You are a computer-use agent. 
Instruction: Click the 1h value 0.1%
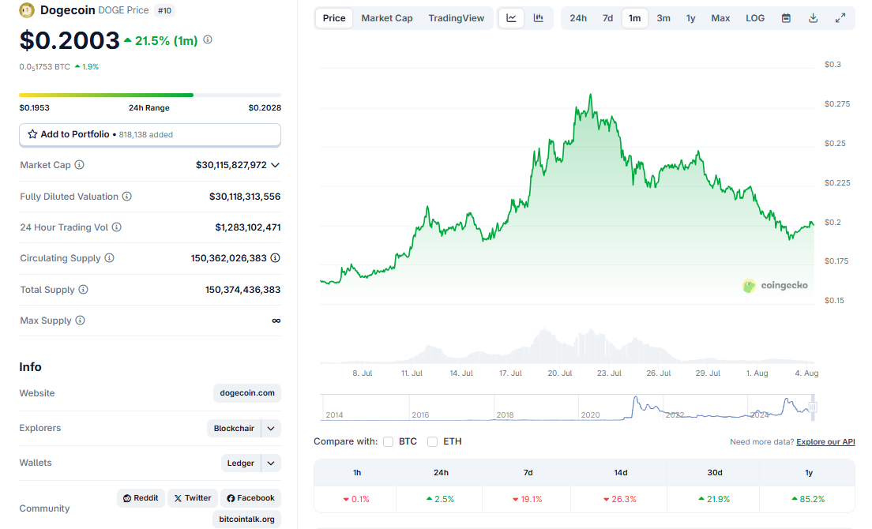pos(356,499)
